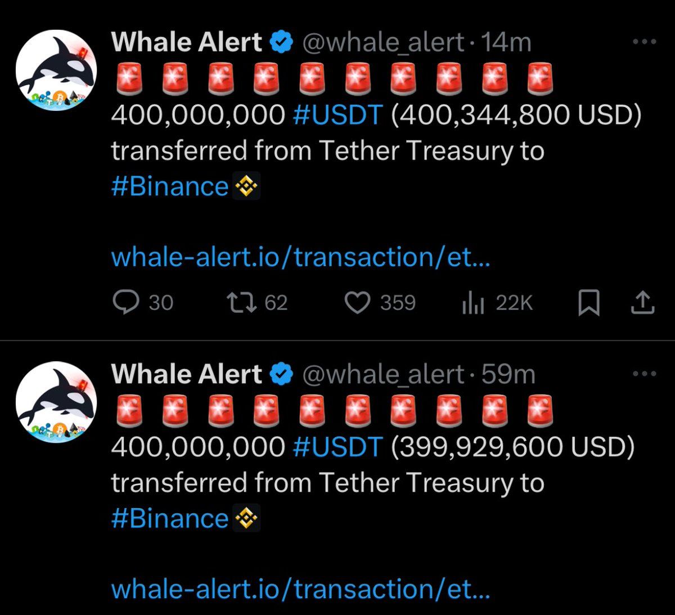675x615 pixels.
Task: View analytics showing 22K views
Action: (497, 303)
